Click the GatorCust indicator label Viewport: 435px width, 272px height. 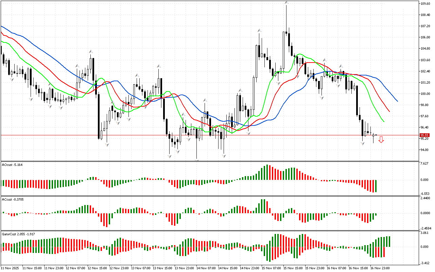[18, 234]
